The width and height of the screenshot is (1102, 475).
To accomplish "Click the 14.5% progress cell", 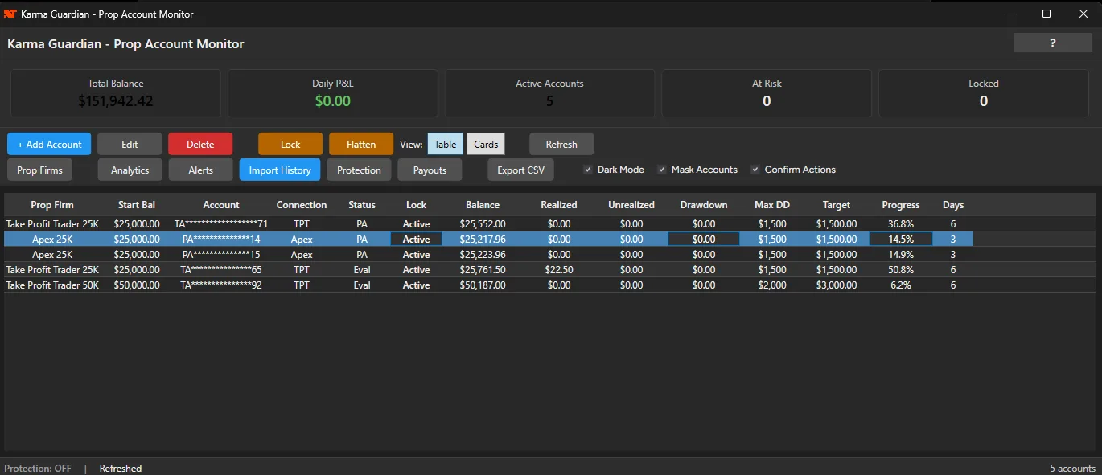I will pyautogui.click(x=901, y=240).
